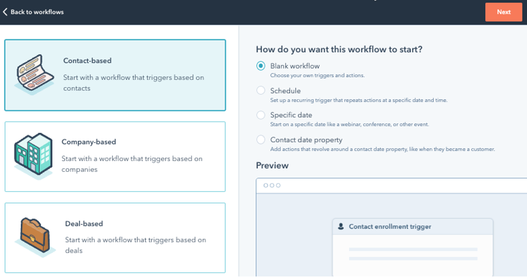Viewport: 527px width, 277px height.
Task: Click the orange Next button
Action: tap(503, 12)
